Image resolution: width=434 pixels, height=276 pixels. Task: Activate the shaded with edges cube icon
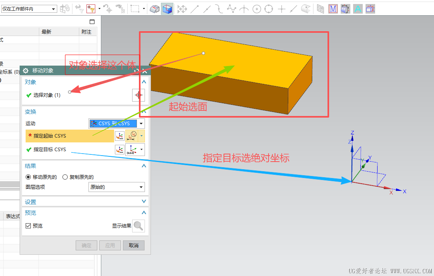click(167, 9)
